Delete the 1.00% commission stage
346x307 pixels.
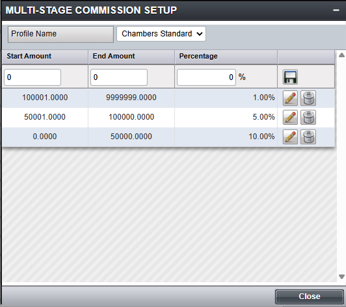[x=308, y=98]
